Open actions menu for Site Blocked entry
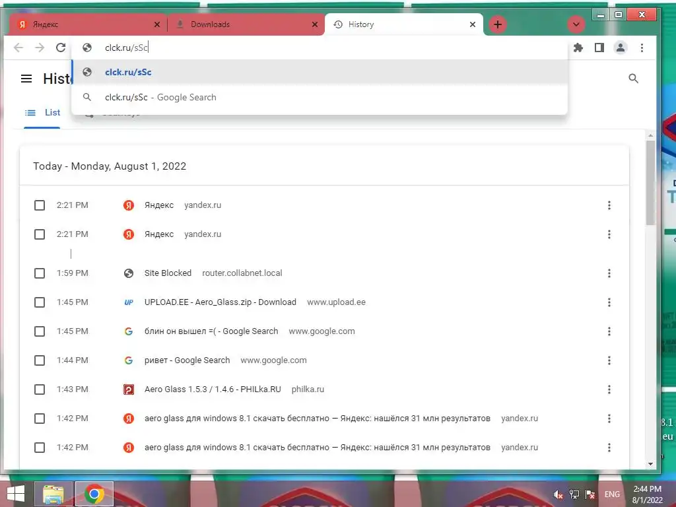 [609, 273]
